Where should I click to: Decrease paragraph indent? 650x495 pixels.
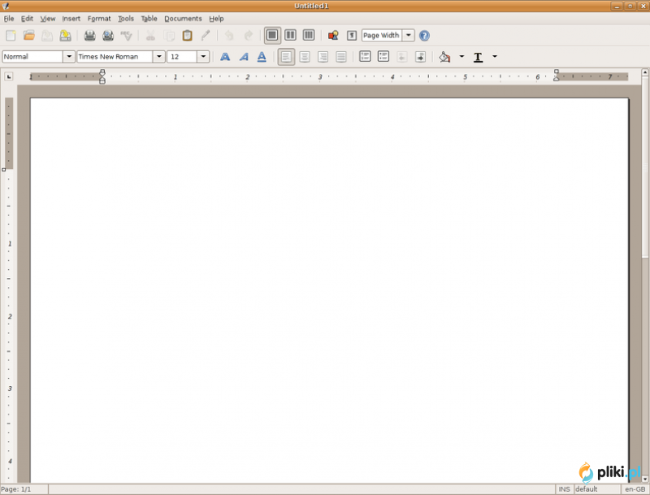click(401, 57)
